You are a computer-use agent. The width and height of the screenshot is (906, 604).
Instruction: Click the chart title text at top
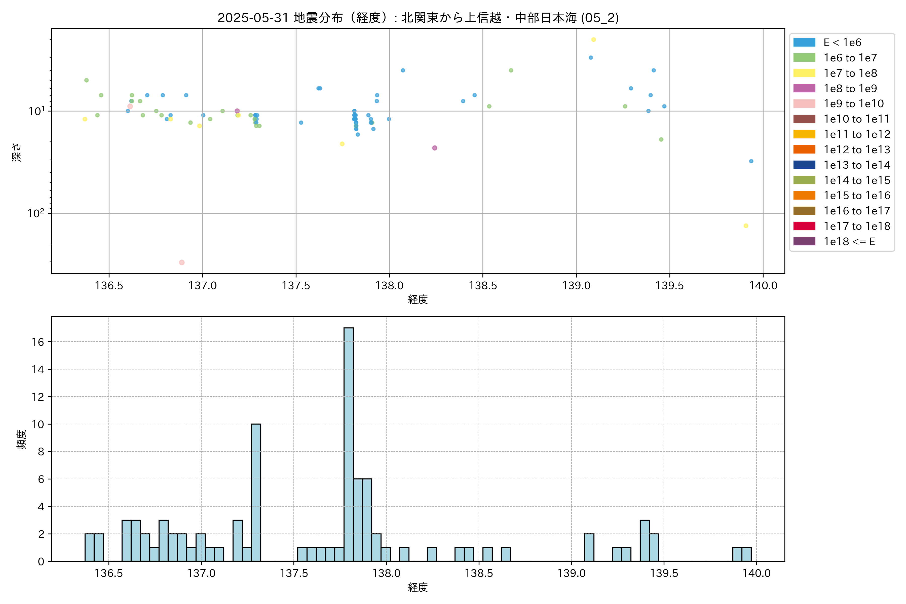coord(418,18)
